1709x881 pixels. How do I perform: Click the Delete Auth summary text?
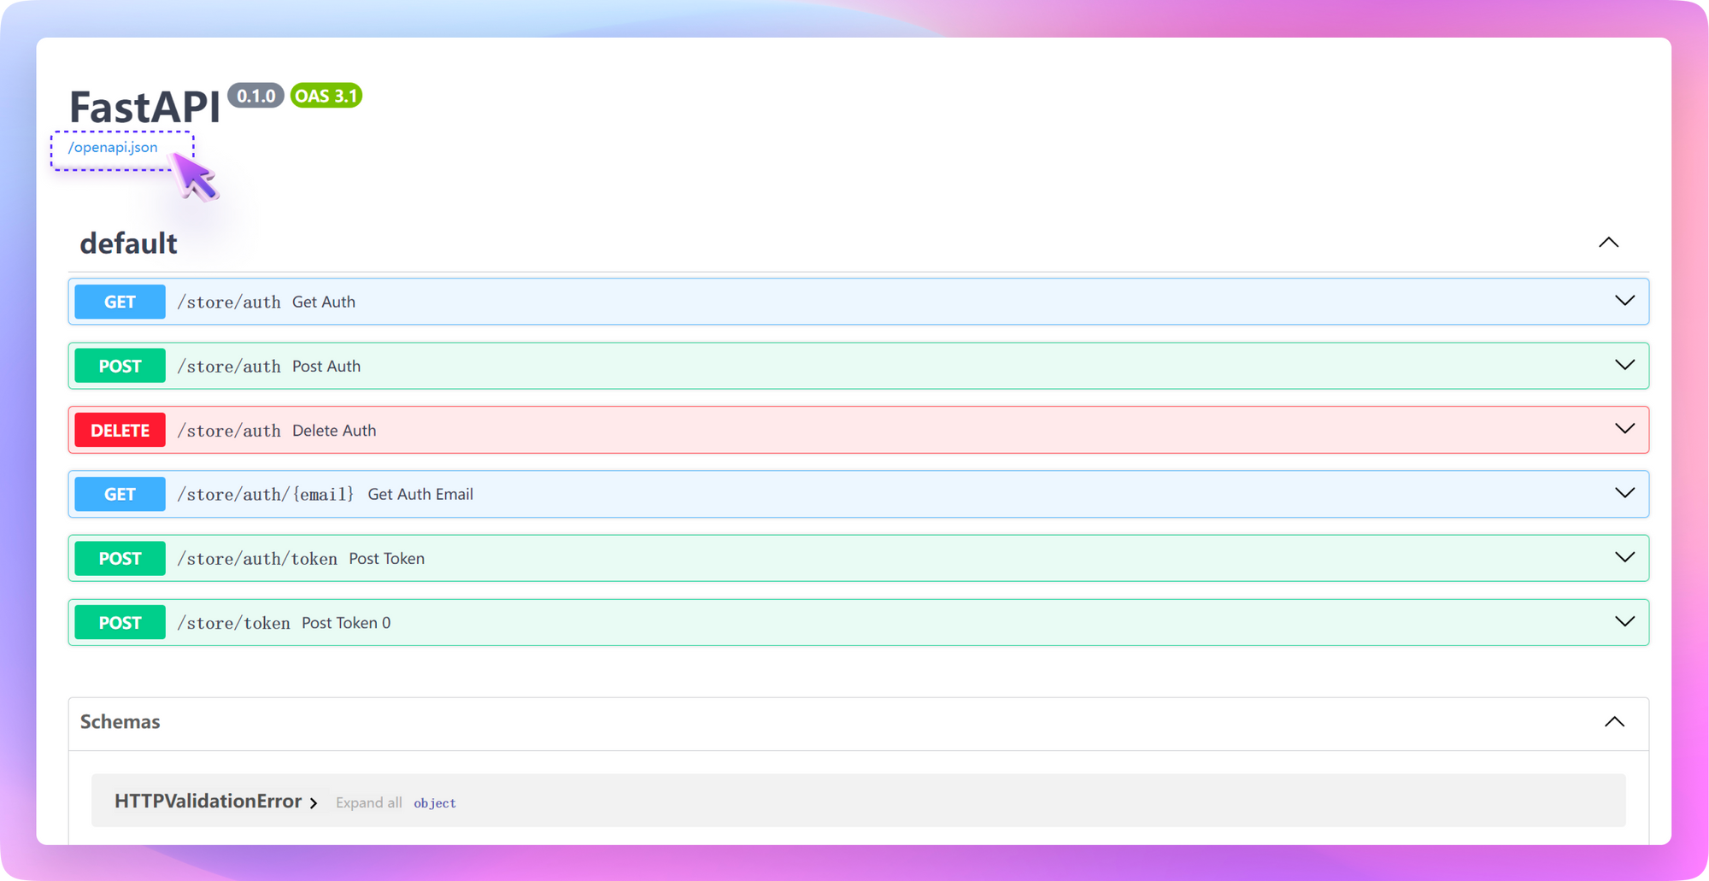point(334,431)
